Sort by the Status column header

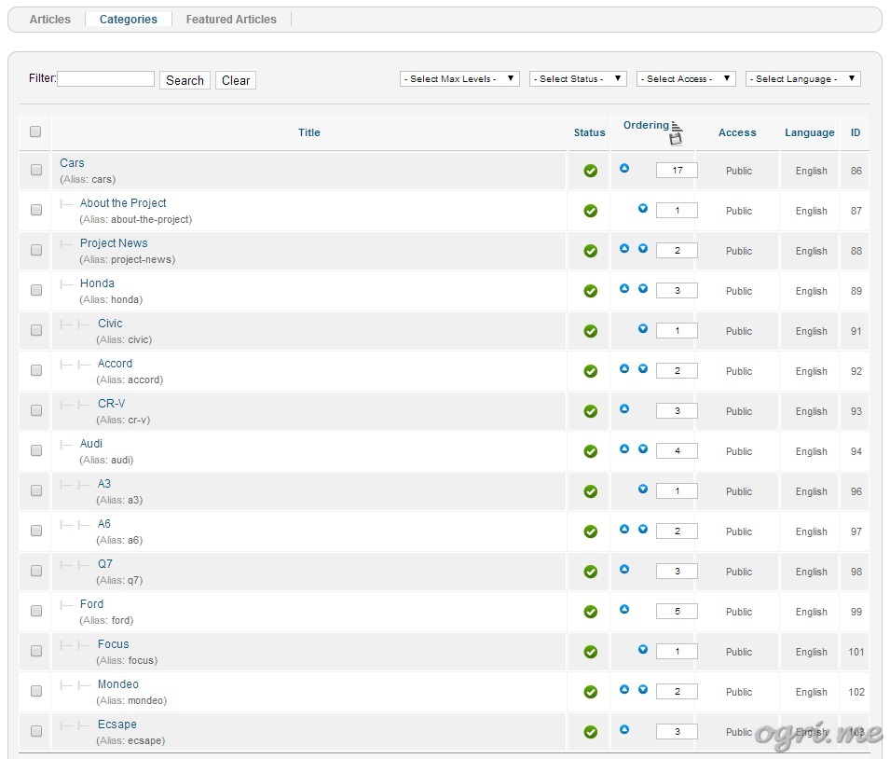(x=589, y=132)
